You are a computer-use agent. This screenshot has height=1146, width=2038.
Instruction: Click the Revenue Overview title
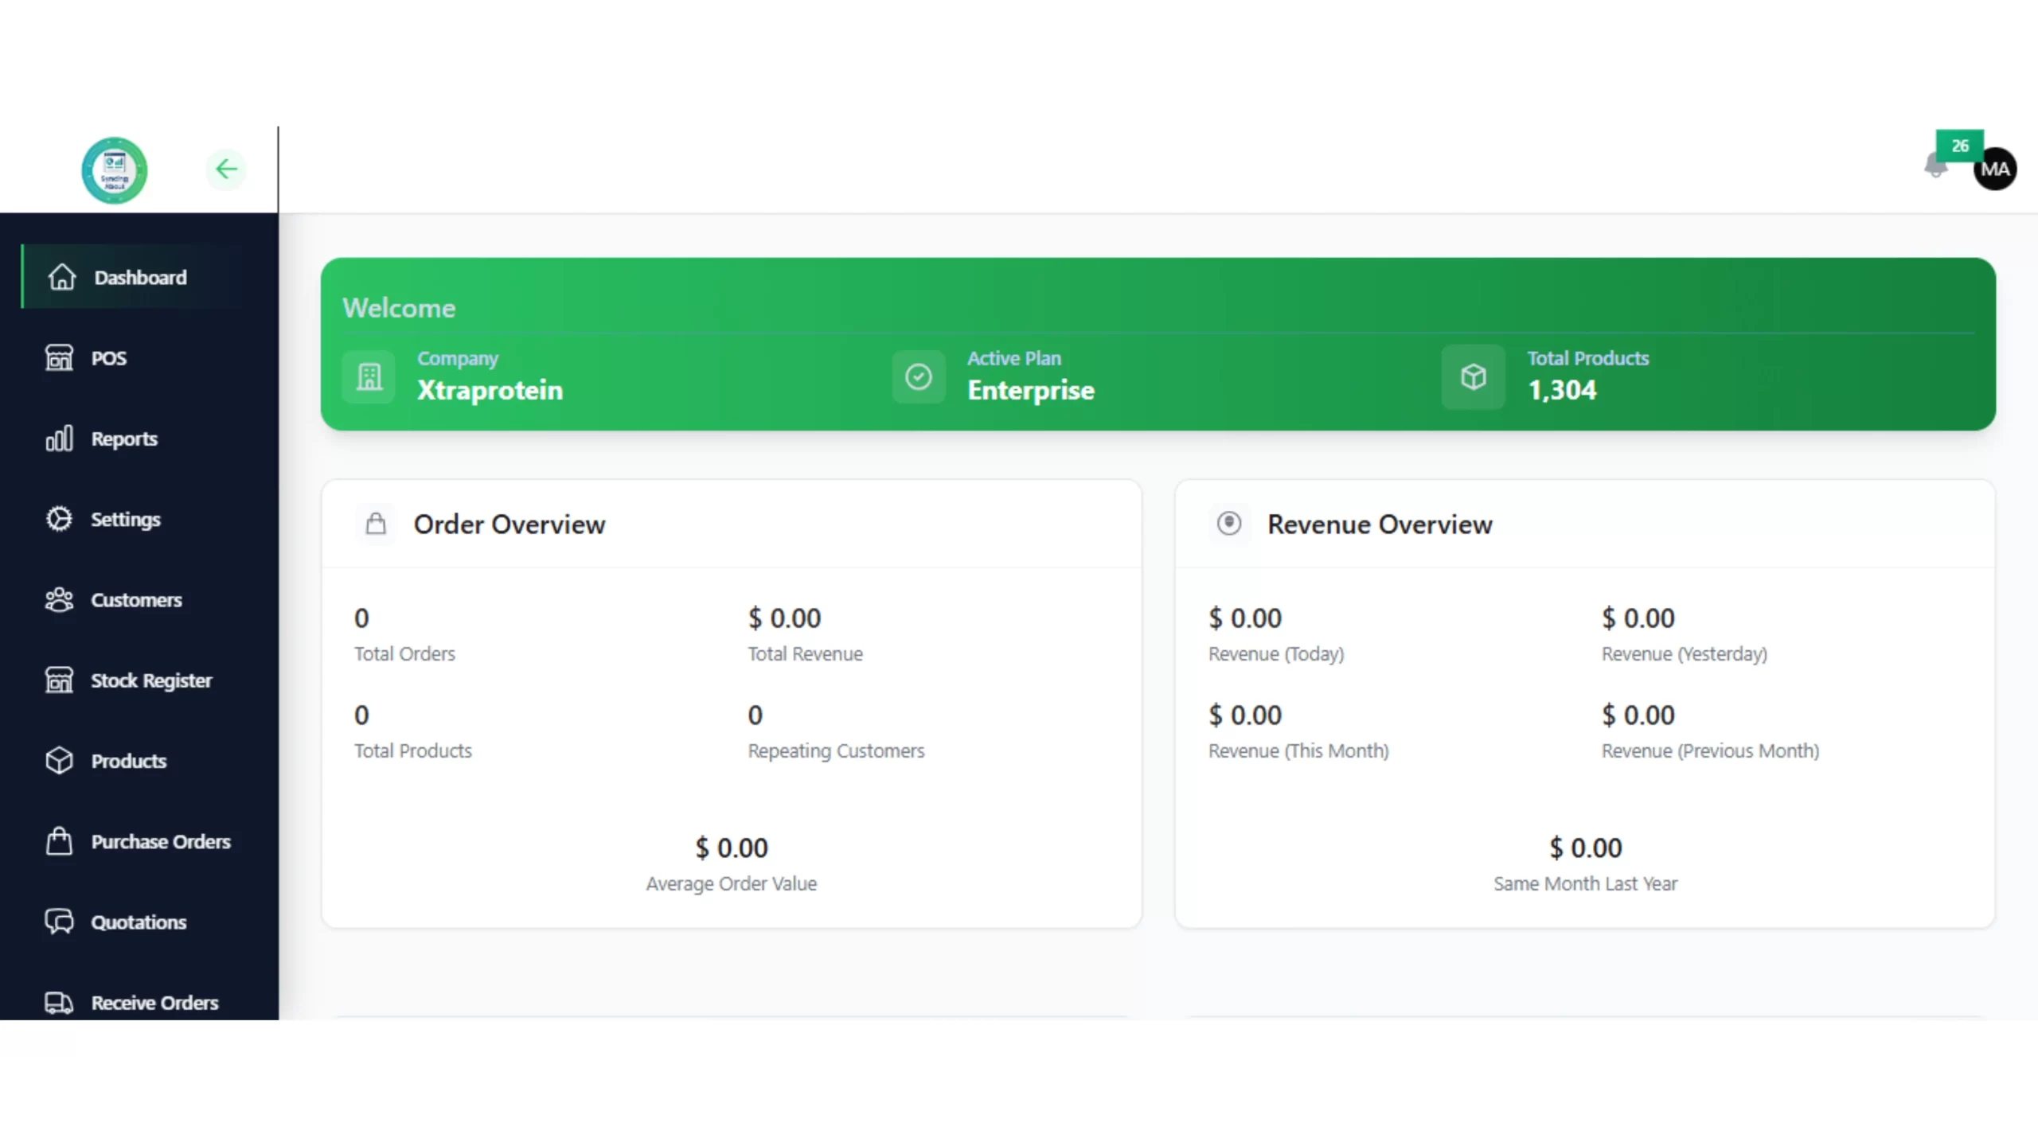pos(1380,524)
